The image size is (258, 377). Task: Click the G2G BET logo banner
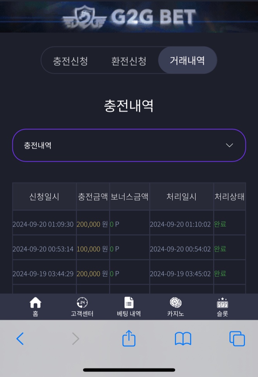click(129, 17)
